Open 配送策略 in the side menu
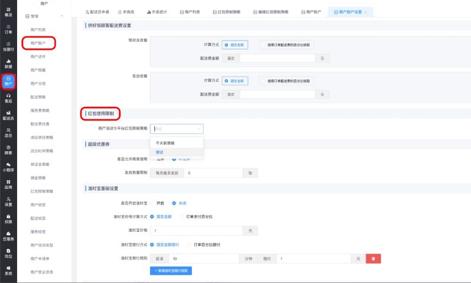Image resolution: width=471 pixels, height=283 pixels. pyautogui.click(x=38, y=97)
